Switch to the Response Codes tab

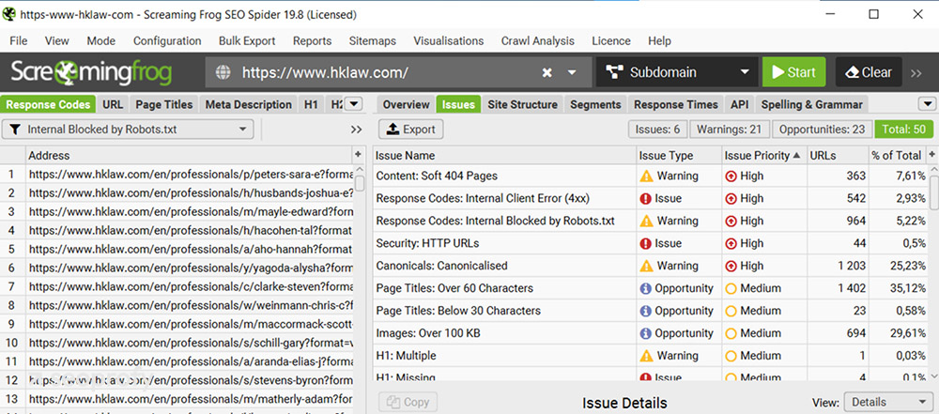[48, 104]
